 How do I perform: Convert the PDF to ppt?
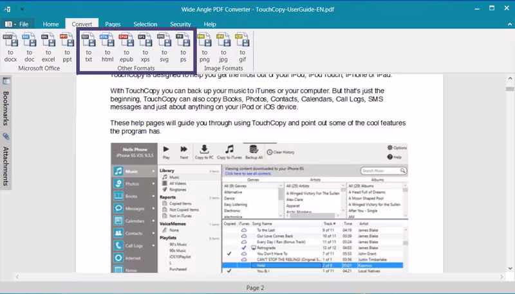pyautogui.click(x=67, y=48)
